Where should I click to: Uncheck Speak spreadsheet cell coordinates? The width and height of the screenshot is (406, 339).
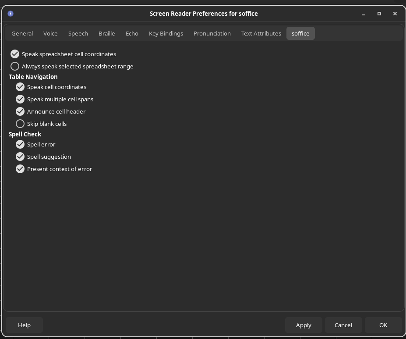[15, 54]
